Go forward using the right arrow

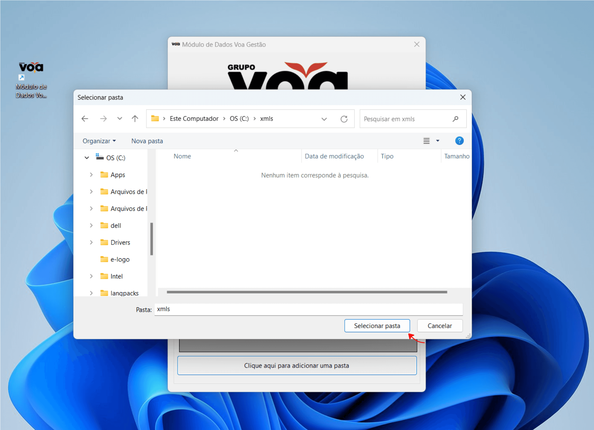point(103,119)
